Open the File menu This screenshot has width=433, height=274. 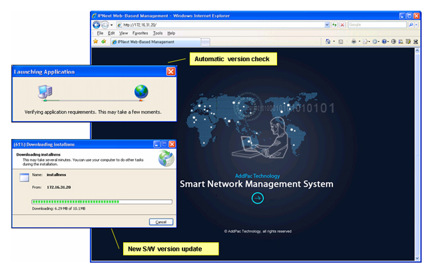coord(100,33)
